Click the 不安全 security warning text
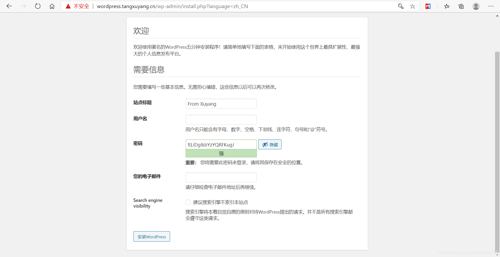Image resolution: width=500 pixels, height=257 pixels. tap(81, 6)
